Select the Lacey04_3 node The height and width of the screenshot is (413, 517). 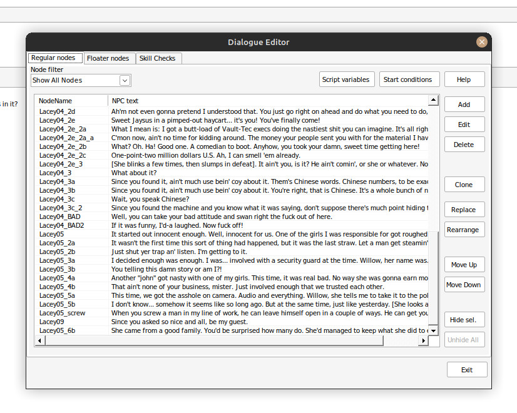click(x=232, y=173)
